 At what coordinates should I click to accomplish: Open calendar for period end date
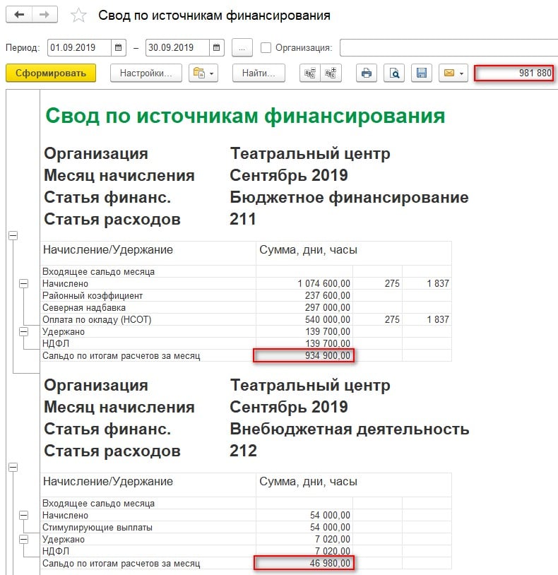[x=215, y=48]
